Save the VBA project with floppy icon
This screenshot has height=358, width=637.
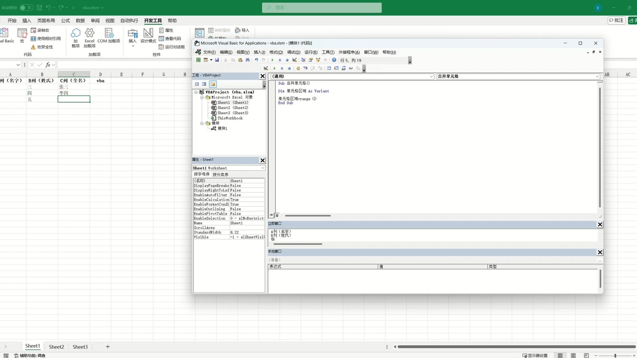coord(217,60)
